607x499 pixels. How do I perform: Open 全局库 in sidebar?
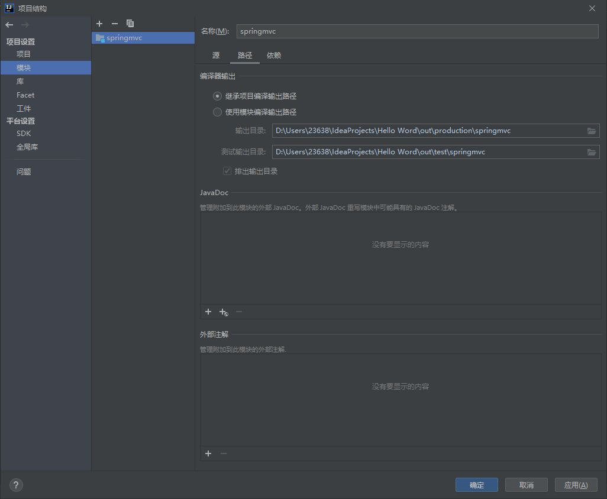point(46,147)
